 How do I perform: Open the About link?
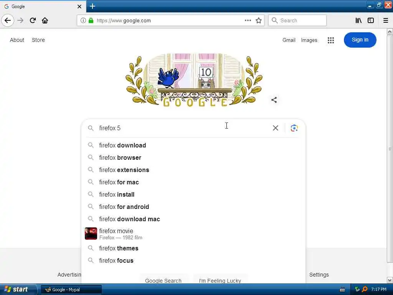tap(17, 40)
